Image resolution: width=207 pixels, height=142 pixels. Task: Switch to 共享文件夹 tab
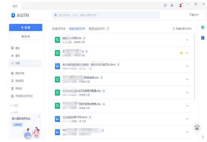[59, 29]
